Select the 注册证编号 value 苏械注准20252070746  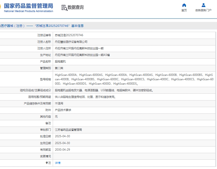[69, 35]
